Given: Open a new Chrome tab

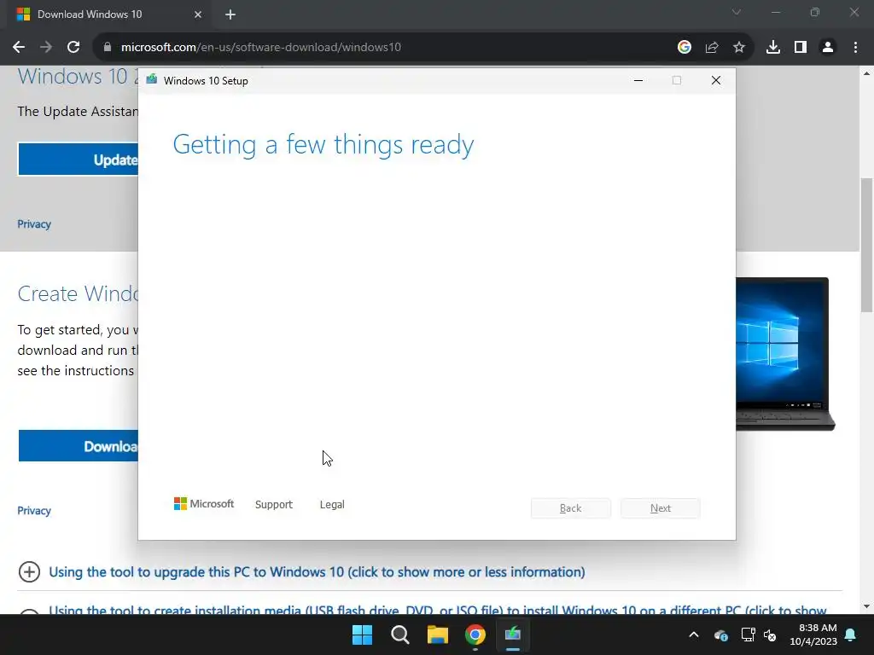Looking at the screenshot, I should (x=230, y=14).
